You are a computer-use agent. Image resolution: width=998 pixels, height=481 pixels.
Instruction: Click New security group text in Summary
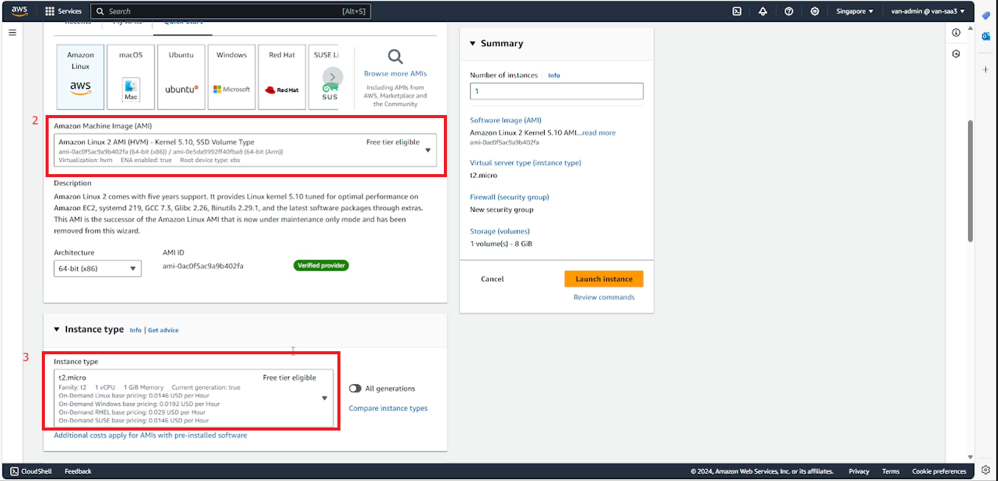click(501, 210)
